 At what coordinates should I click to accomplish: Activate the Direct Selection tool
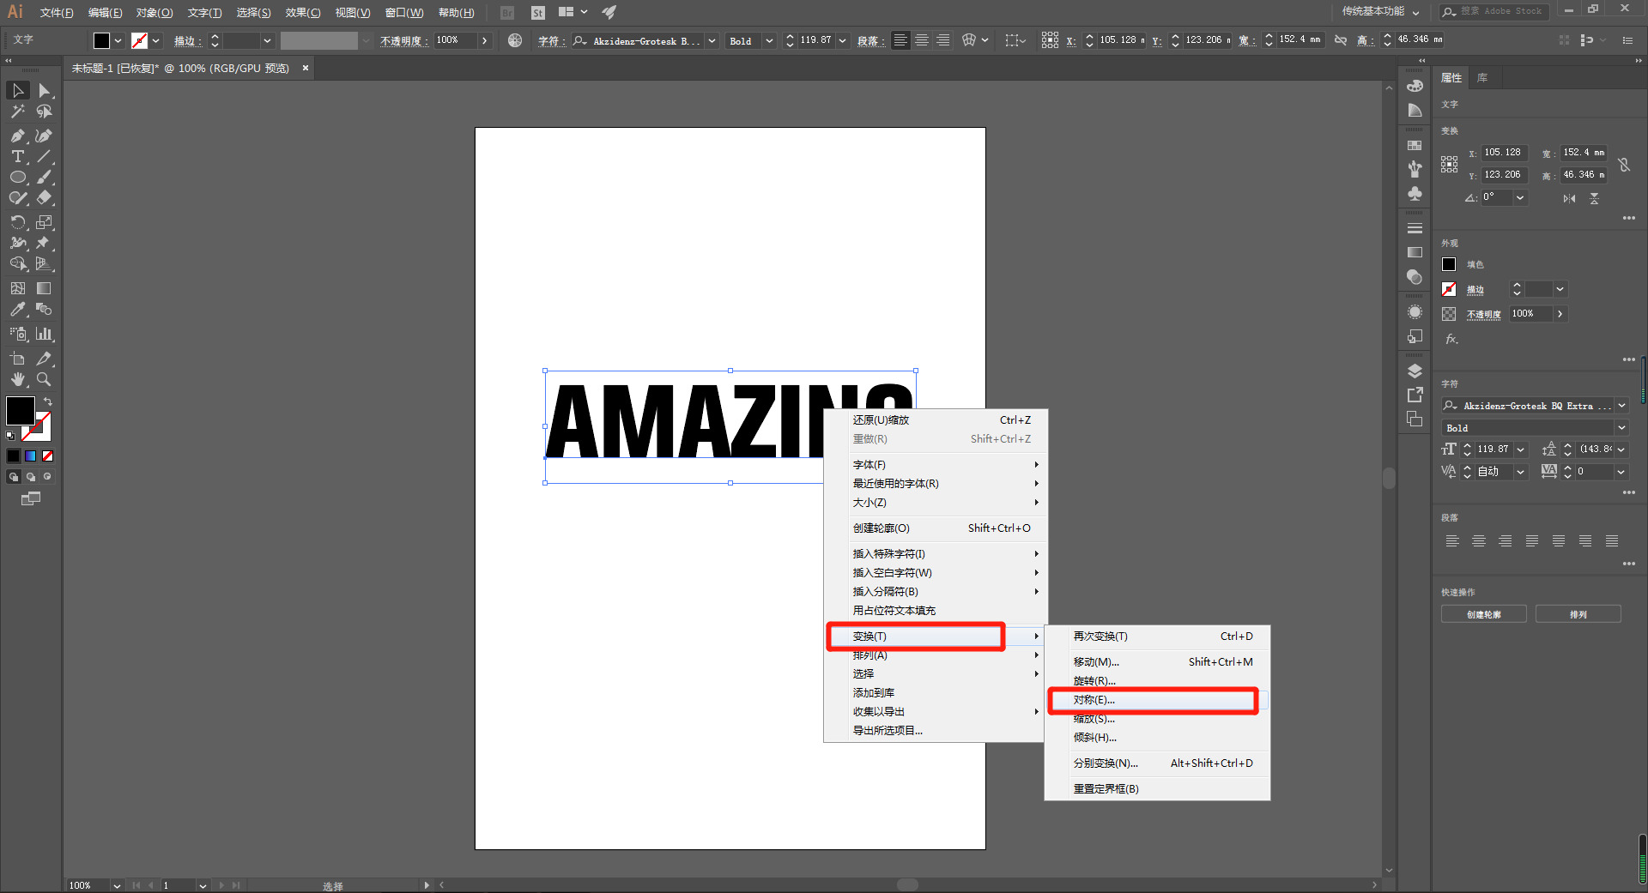[44, 91]
